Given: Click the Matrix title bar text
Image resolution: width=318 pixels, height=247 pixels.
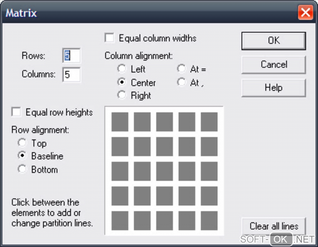Looking at the screenshot, I should (21, 13).
